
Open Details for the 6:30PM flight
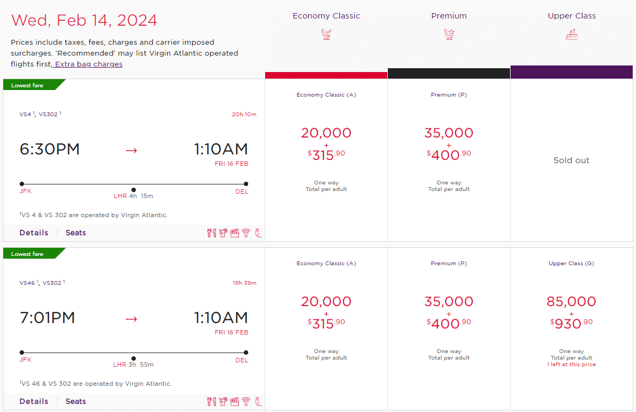coord(34,233)
